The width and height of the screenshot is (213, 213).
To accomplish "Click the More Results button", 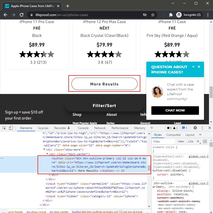I will [104, 84].
